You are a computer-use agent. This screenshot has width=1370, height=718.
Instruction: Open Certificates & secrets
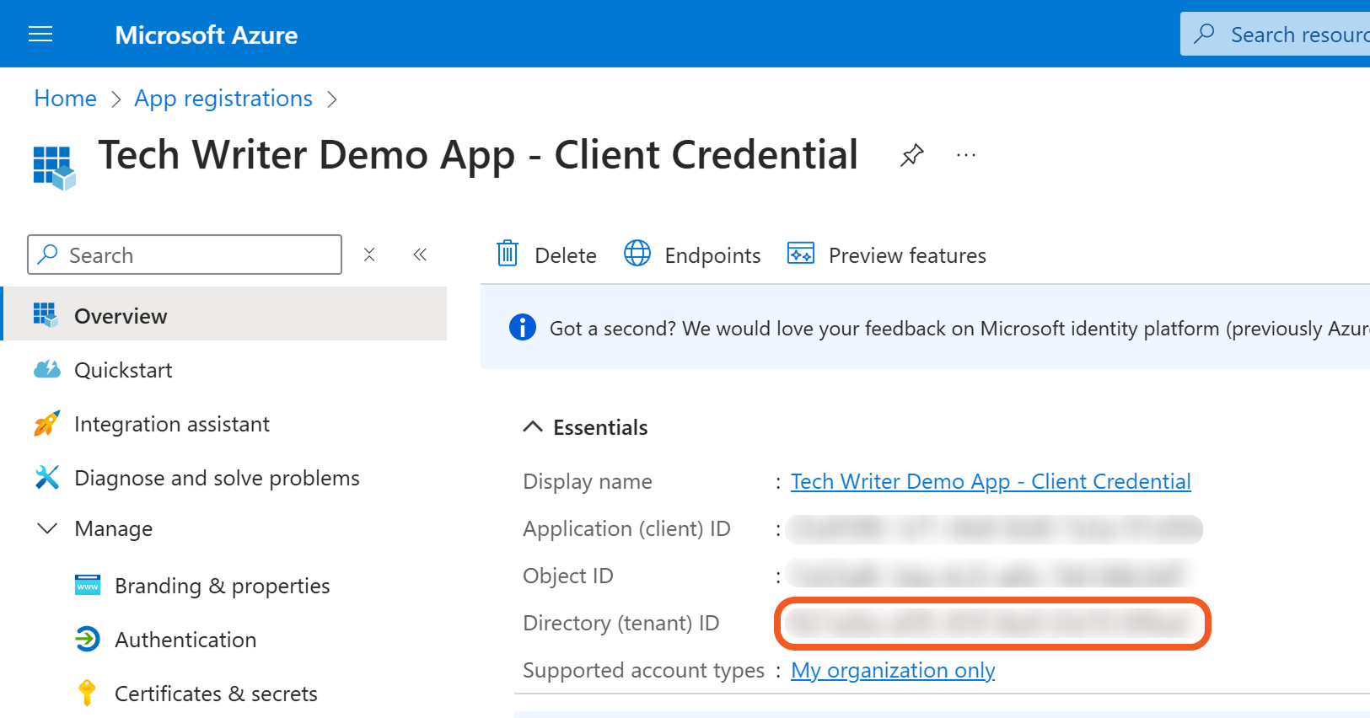216,694
